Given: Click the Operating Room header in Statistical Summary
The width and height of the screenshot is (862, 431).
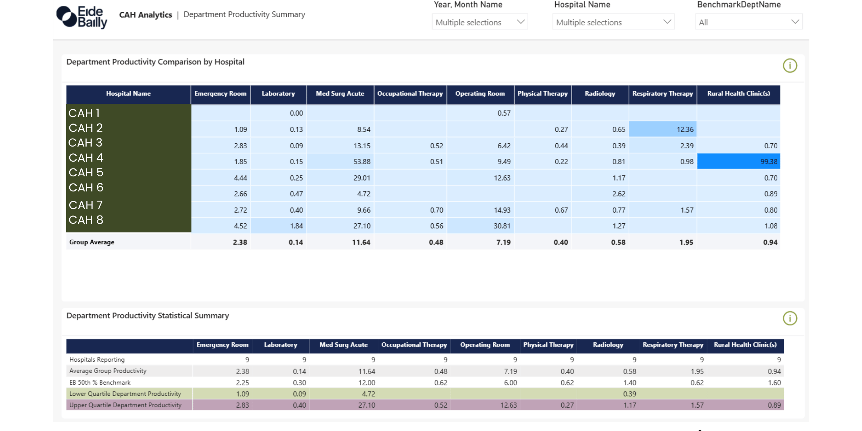Looking at the screenshot, I should (485, 345).
